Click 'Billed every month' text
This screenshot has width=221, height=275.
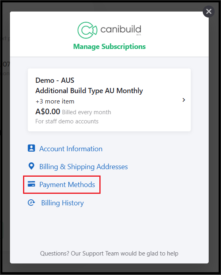[x=87, y=112]
